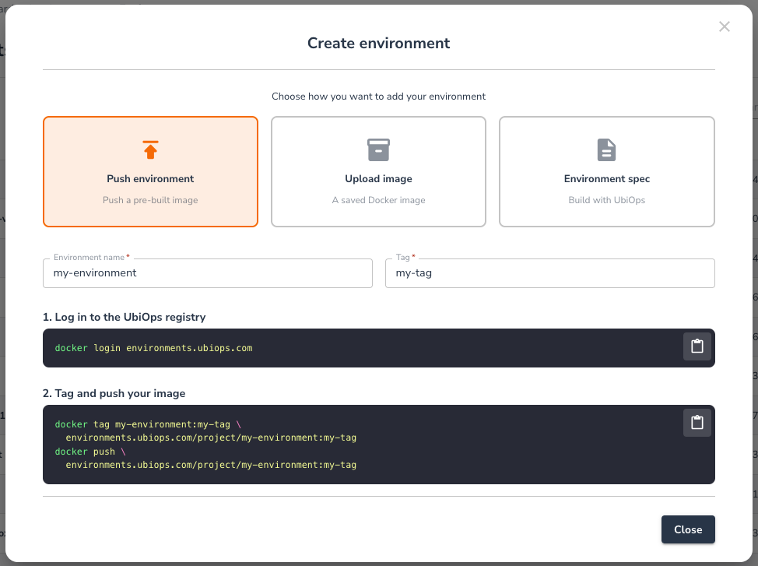The image size is (758, 566).
Task: Click the Close button
Action: point(688,529)
